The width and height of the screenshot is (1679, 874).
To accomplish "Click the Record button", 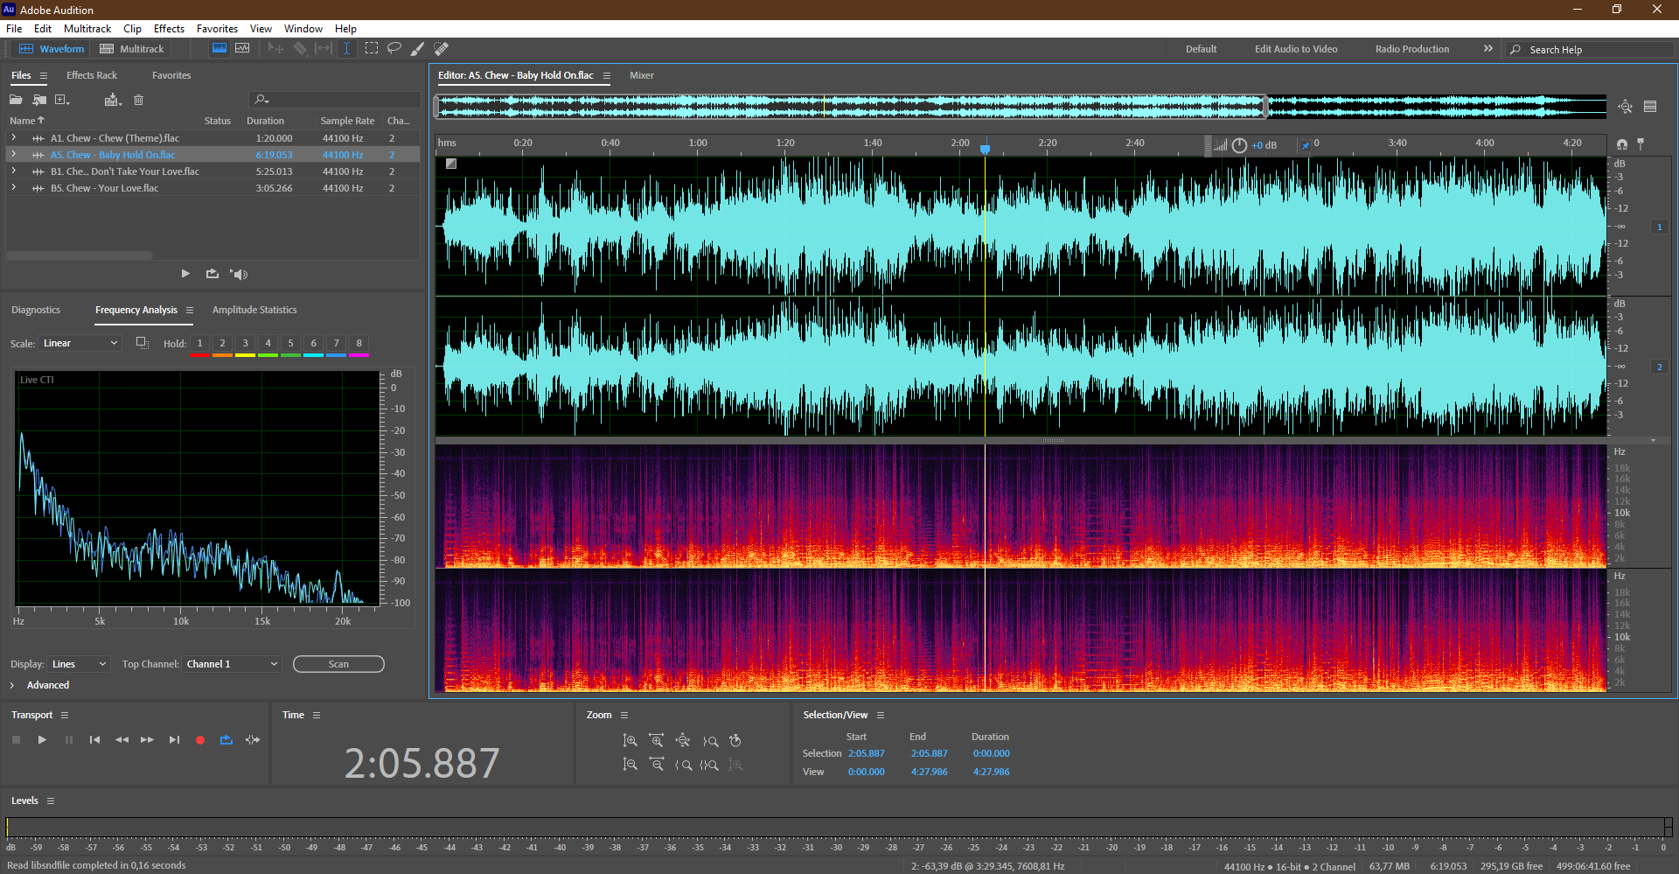I will [199, 740].
